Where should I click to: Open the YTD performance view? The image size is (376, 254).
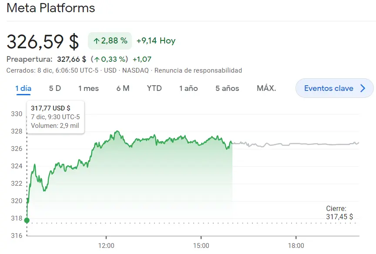pos(154,88)
